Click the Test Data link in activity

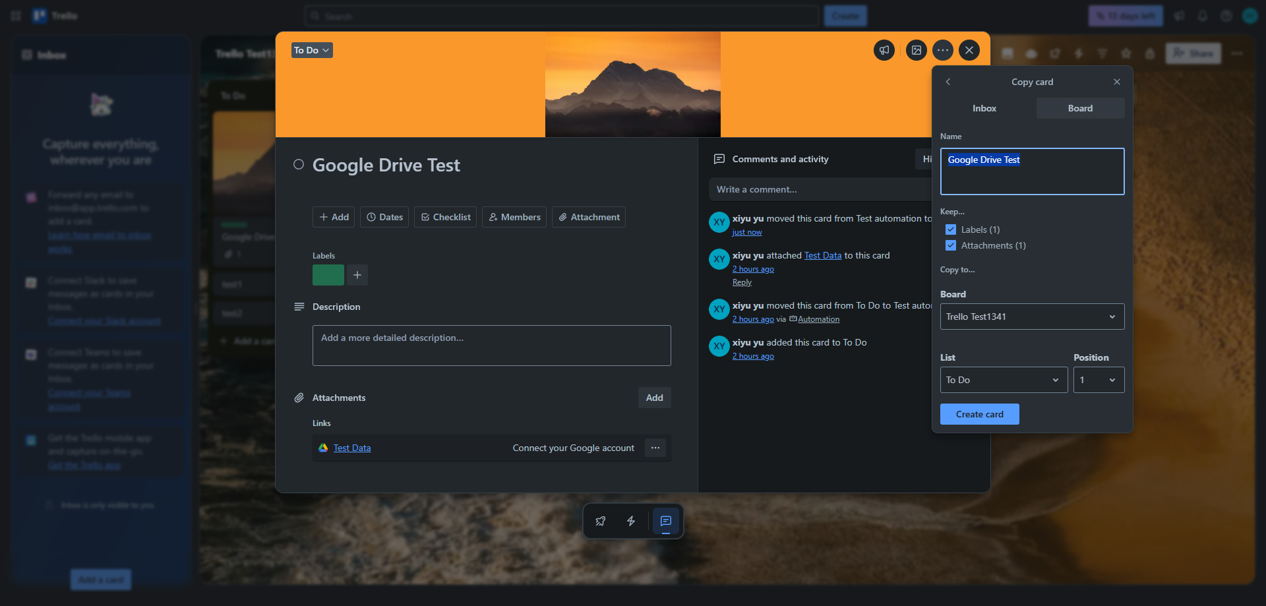[823, 255]
